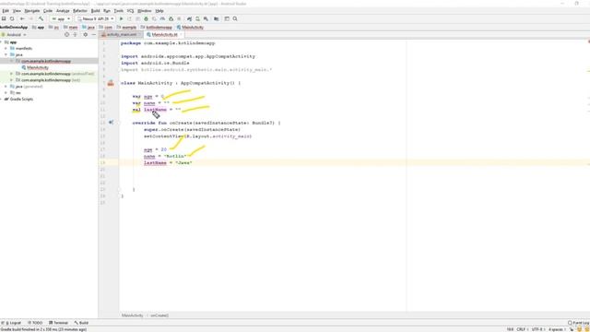
Task: Open the Terminal tool window
Action: click(x=58, y=323)
